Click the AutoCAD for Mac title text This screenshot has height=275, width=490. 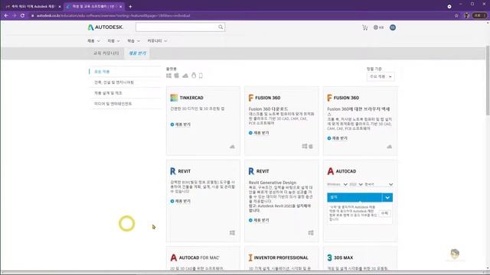(199, 258)
